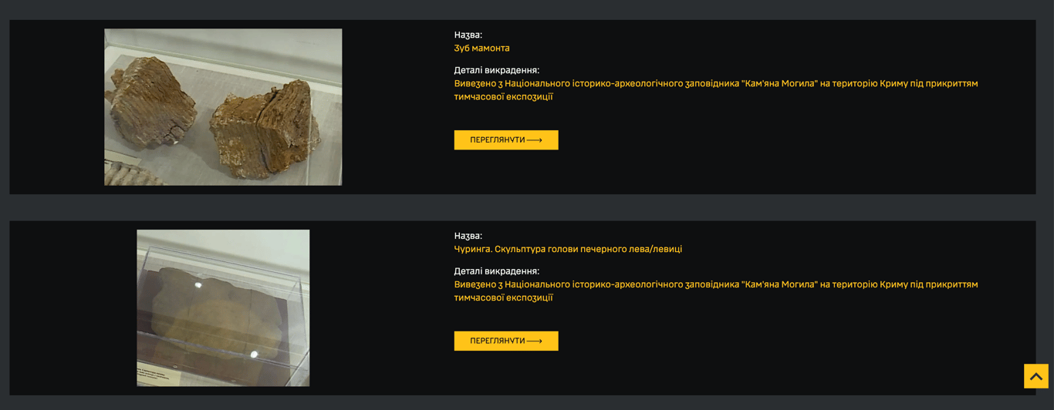
Task: Click the arrow in the Чуринга card's ПЕРЕГЛЯНУТИ button
Action: tap(535, 341)
